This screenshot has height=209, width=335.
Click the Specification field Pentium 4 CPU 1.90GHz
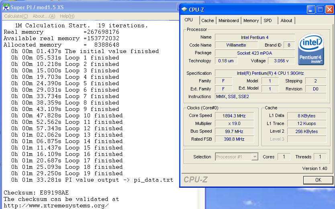click(x=270, y=73)
